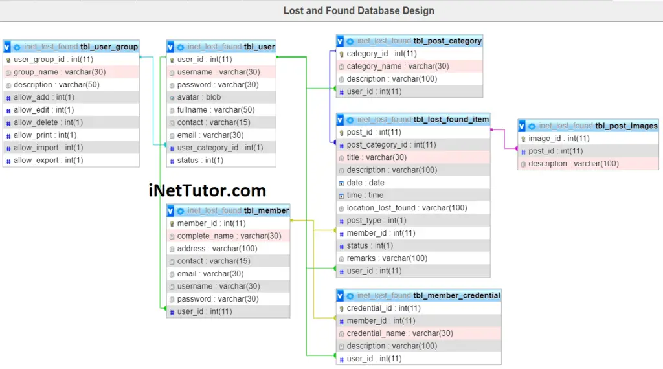Image resolution: width=663 pixels, height=369 pixels.
Task: Collapse tbl_post_images table with its v toggle
Action: [522, 126]
